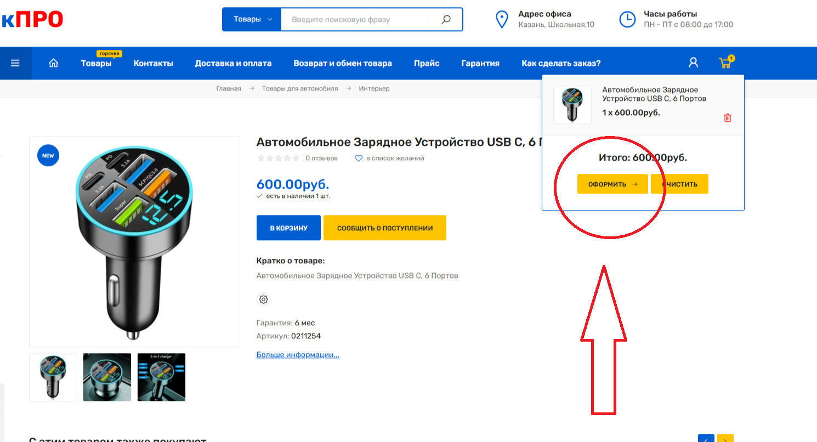817x442 pixels.
Task: Click the shopping cart icon
Action: [725, 63]
